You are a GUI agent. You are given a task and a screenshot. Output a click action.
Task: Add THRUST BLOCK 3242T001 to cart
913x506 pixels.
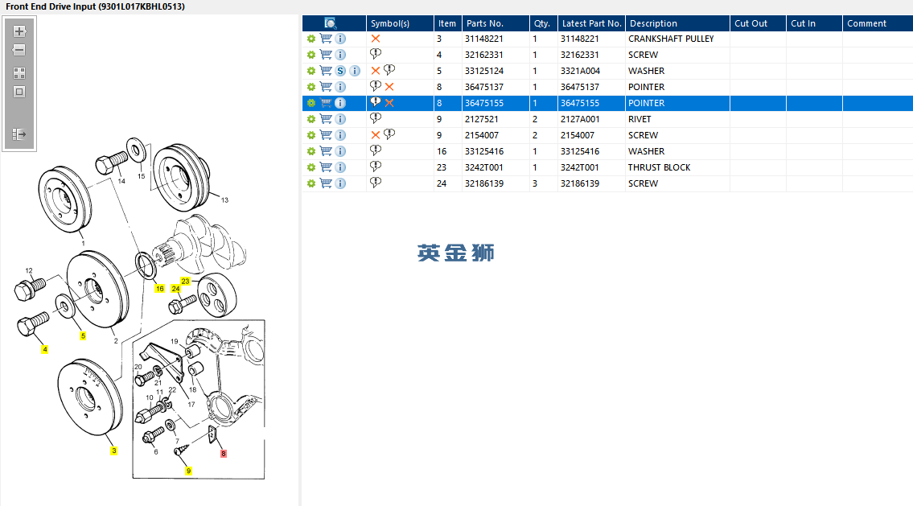[326, 167]
